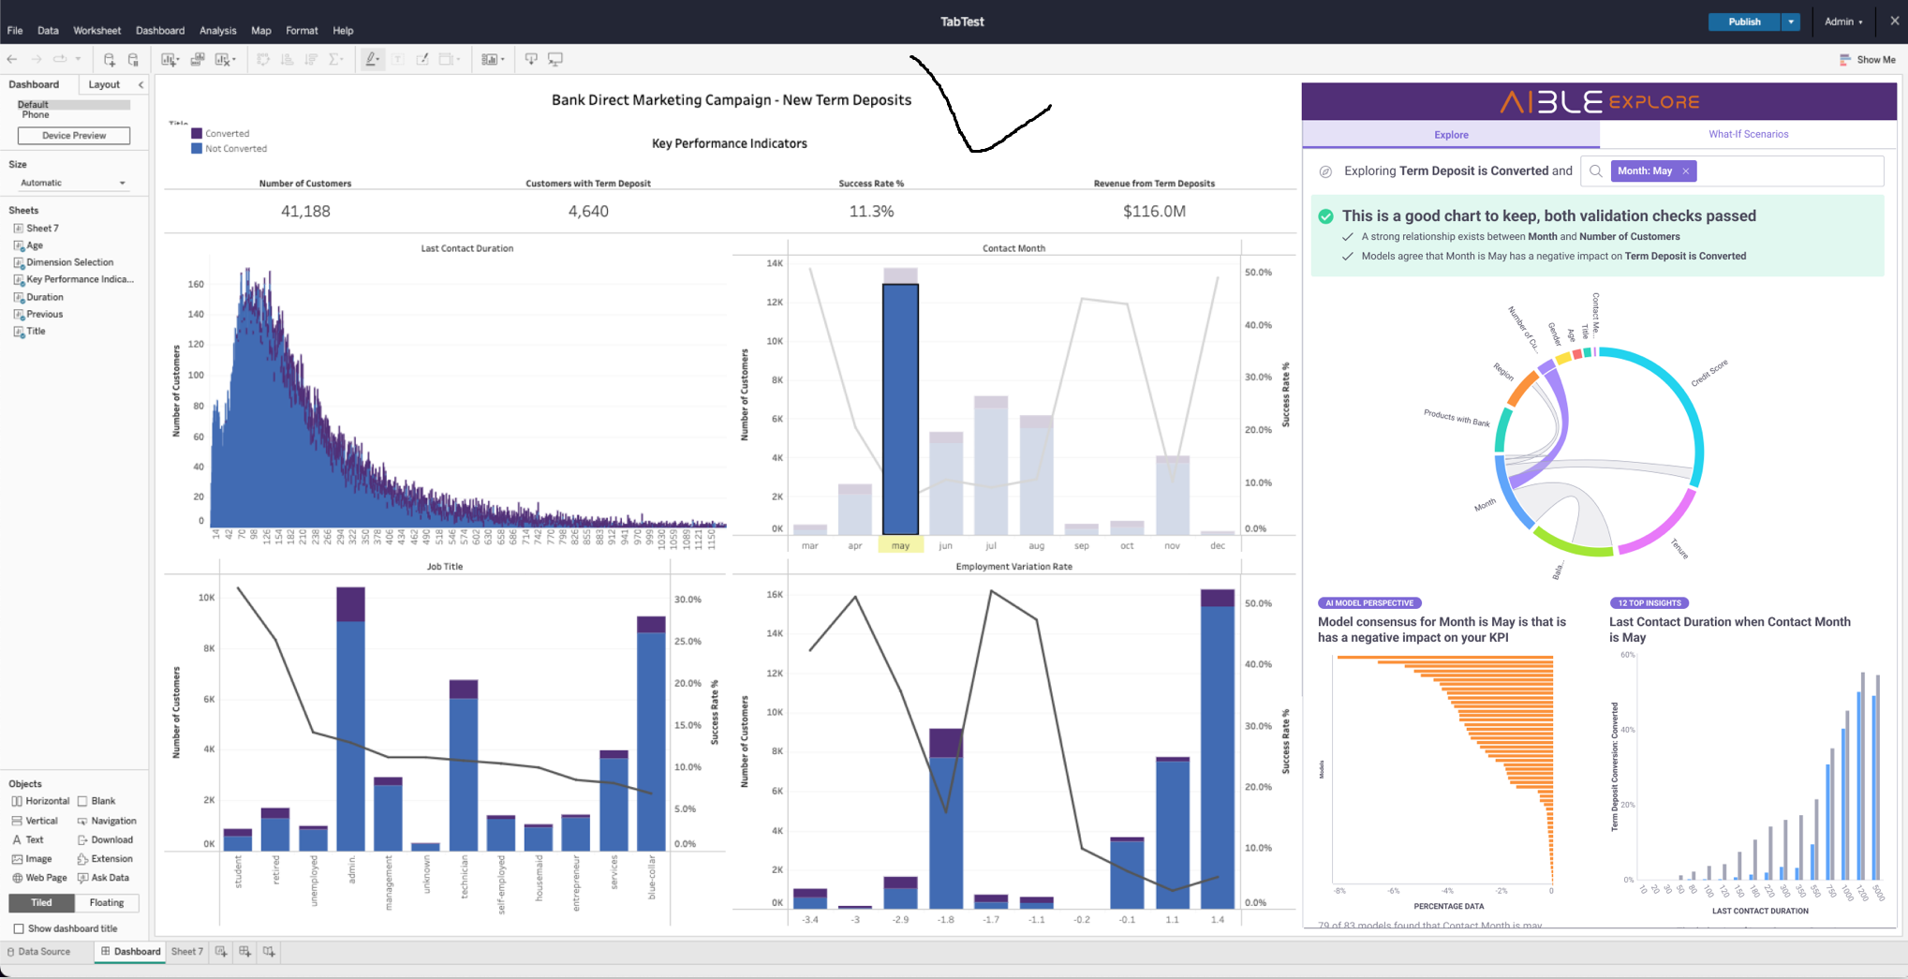Viewport: 1908px width, 979px height.
Task: Click the Sort Descending toolbar icon
Action: click(x=311, y=59)
